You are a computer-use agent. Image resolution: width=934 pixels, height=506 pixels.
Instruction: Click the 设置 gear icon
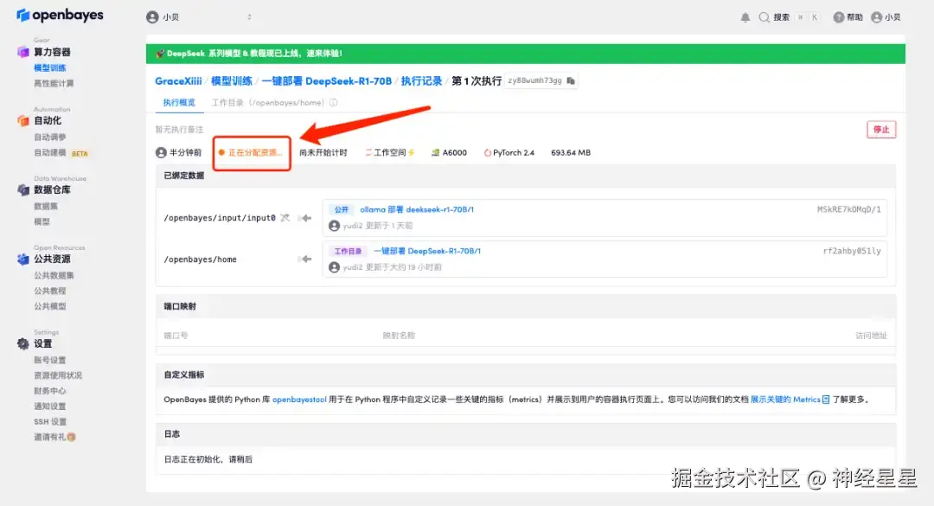point(22,343)
